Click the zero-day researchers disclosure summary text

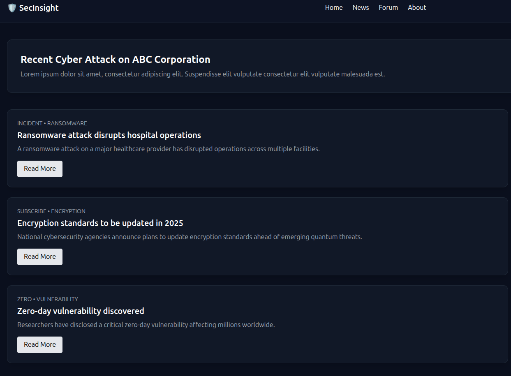146,325
